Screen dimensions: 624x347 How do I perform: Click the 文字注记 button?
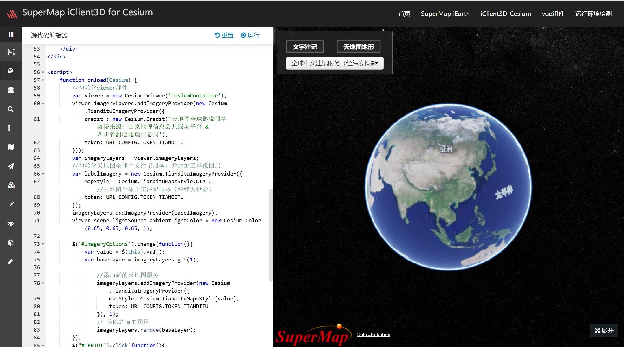[305, 47]
